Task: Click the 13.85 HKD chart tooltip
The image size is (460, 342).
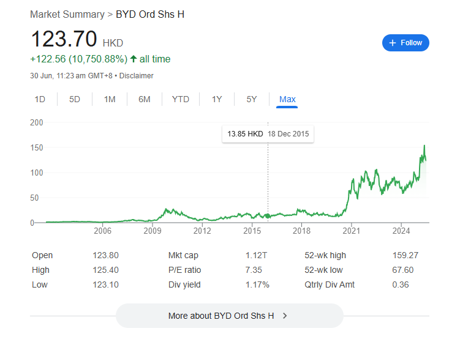Action: 268,134
